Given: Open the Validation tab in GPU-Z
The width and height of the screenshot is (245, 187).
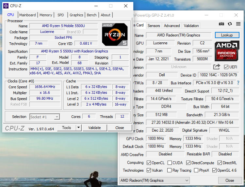Looking at the screenshot, I should tap(191, 26).
